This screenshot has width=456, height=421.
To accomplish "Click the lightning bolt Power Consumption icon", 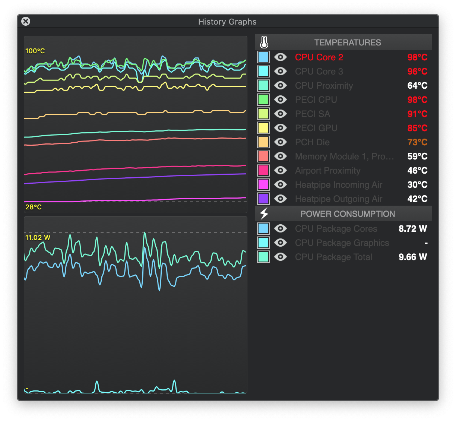I will pyautogui.click(x=264, y=213).
